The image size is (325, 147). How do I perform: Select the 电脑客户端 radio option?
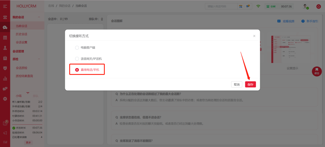(x=77, y=48)
